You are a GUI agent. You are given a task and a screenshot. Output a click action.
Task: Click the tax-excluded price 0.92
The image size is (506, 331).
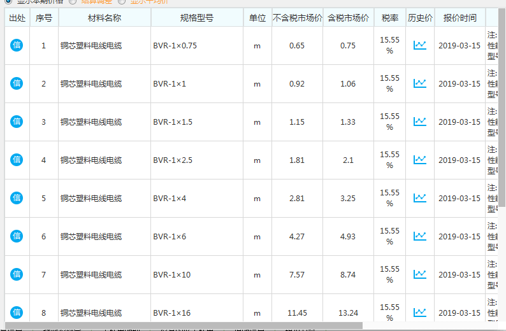click(297, 84)
